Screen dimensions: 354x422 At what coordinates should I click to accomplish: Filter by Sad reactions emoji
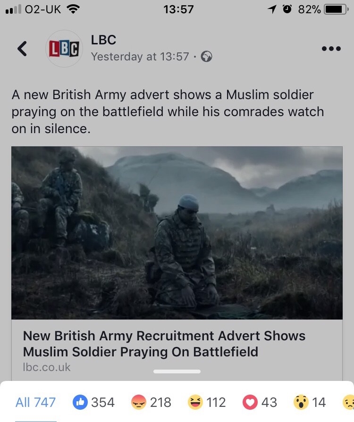(349, 402)
